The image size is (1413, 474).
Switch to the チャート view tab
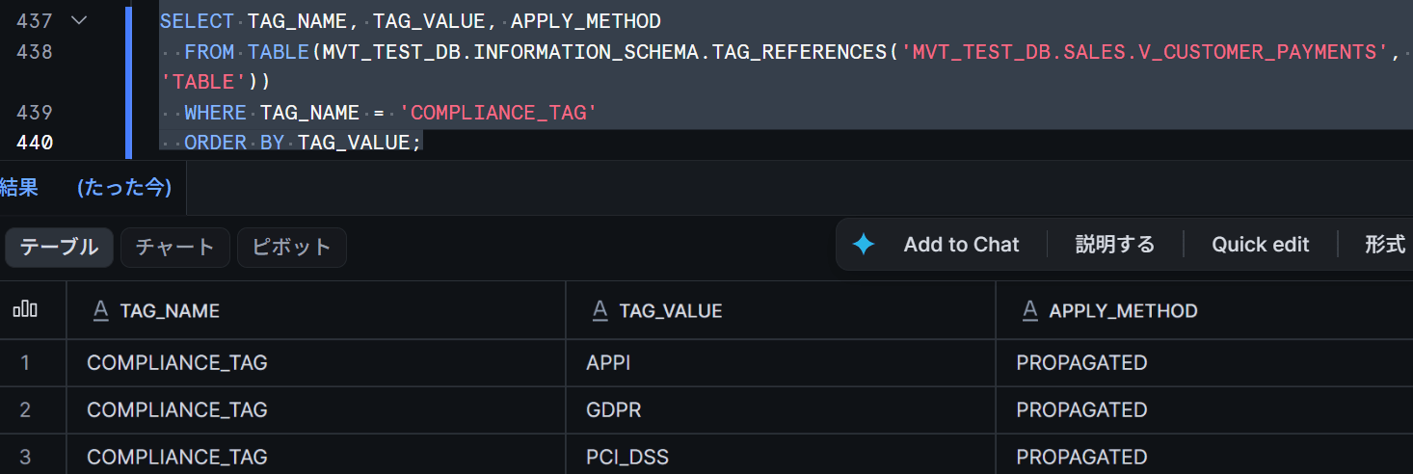pos(175,247)
